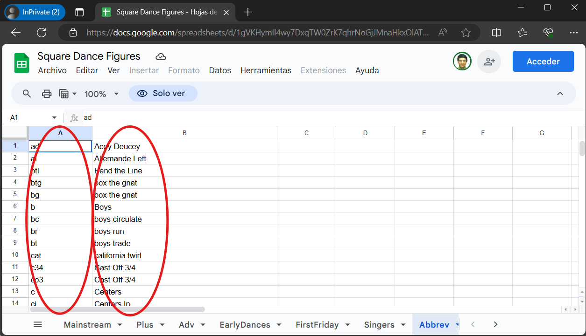Switch to the Plus sheet tab
This screenshot has width=586, height=336.
pos(145,325)
